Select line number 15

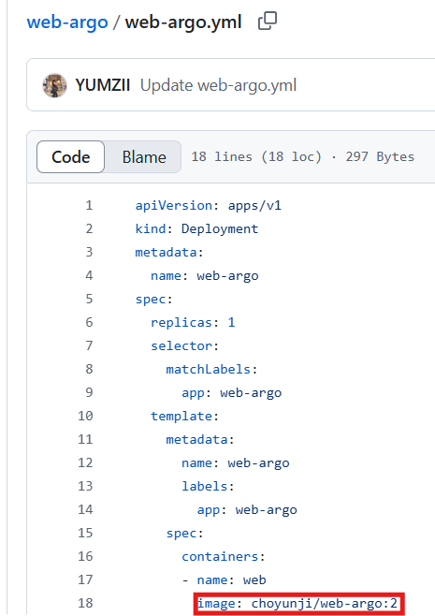click(85, 533)
